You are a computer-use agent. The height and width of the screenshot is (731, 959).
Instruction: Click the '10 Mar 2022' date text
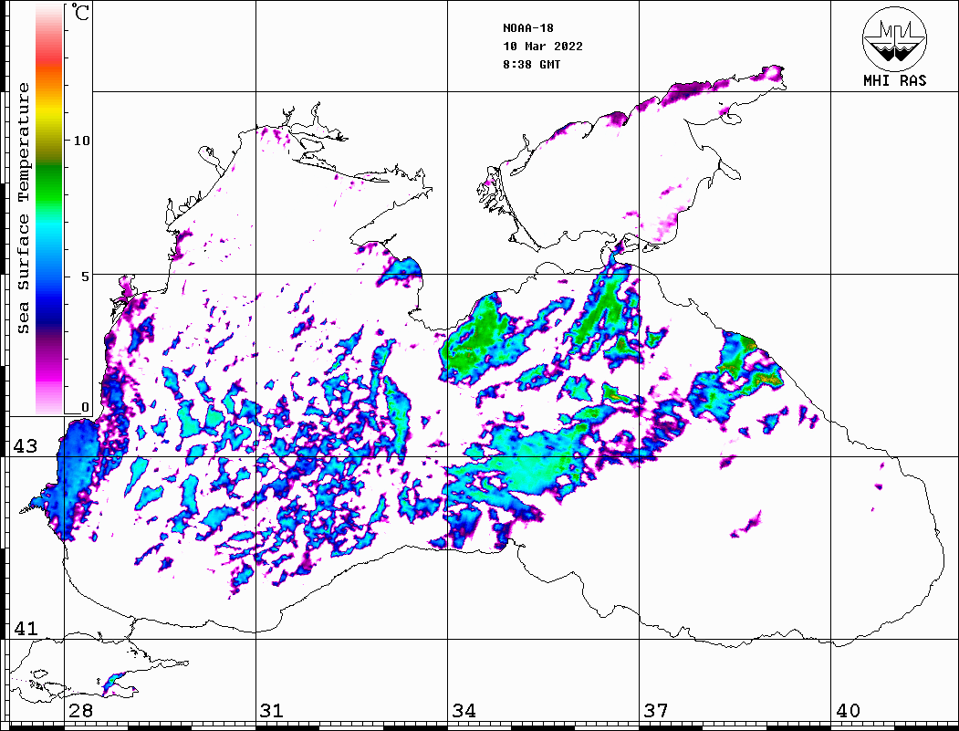543,47
